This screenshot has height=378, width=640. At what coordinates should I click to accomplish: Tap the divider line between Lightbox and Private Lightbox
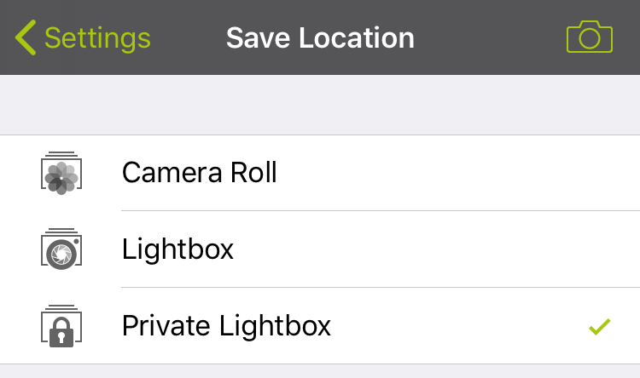[380, 288]
